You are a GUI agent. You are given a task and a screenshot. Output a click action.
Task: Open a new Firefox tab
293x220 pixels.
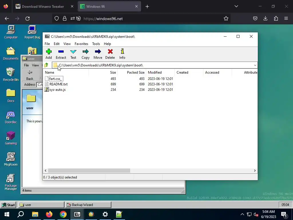(147, 7)
